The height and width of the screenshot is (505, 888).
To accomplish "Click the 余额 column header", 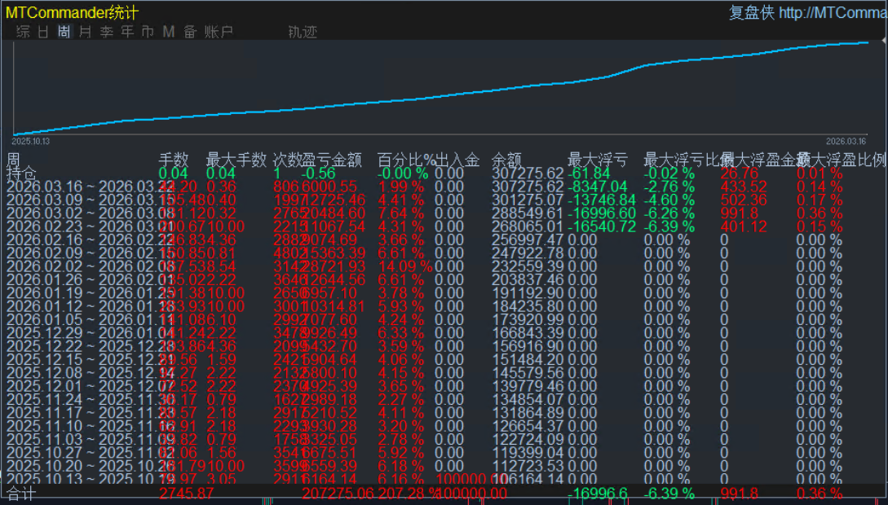I will click(x=506, y=160).
